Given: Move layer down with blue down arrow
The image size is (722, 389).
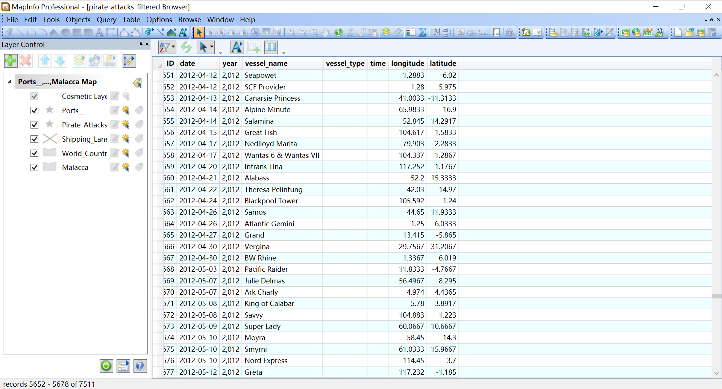Looking at the screenshot, I should point(61,61).
